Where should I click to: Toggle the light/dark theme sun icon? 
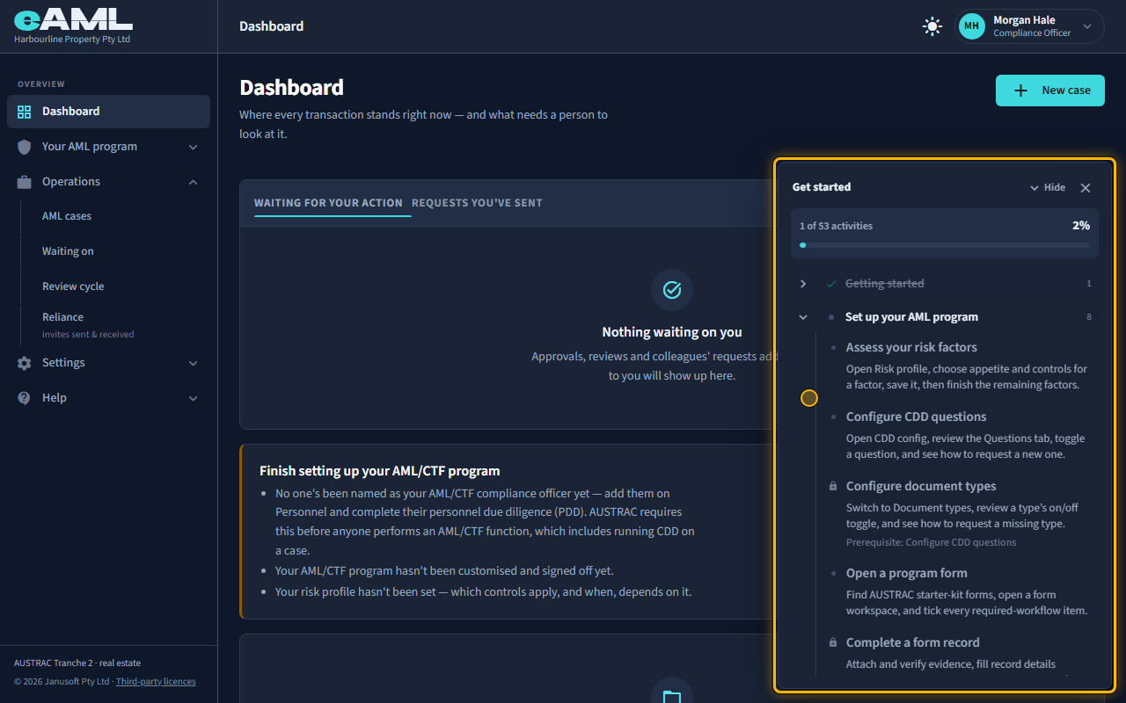click(932, 26)
